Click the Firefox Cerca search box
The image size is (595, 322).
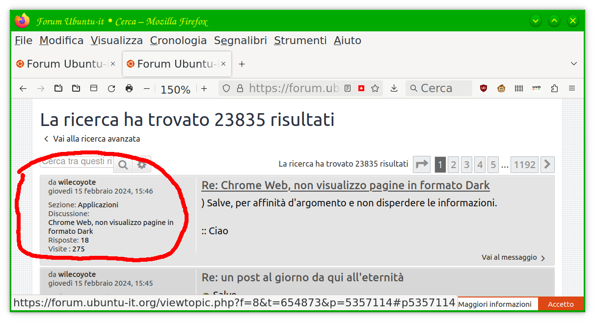[x=439, y=88]
